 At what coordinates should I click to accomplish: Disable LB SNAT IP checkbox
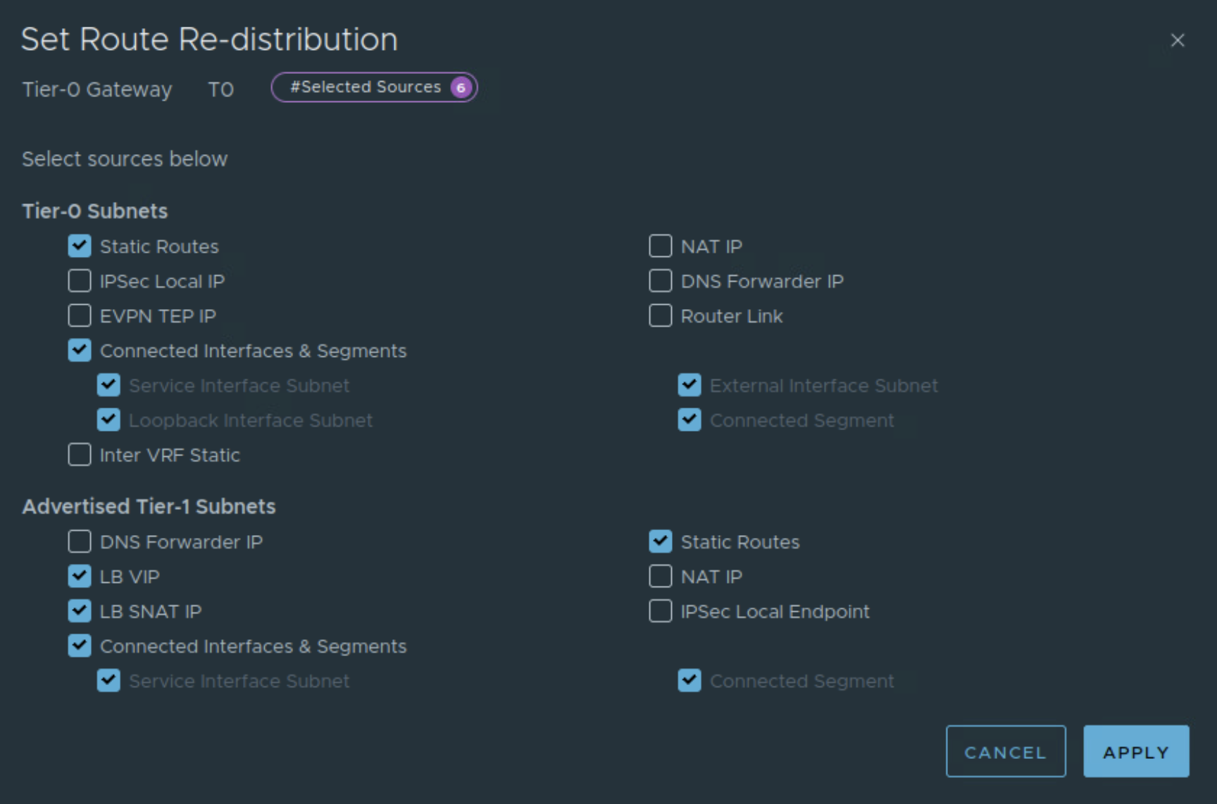click(80, 611)
